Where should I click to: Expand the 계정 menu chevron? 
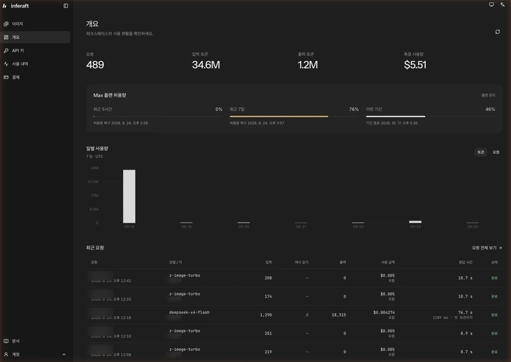(64, 354)
